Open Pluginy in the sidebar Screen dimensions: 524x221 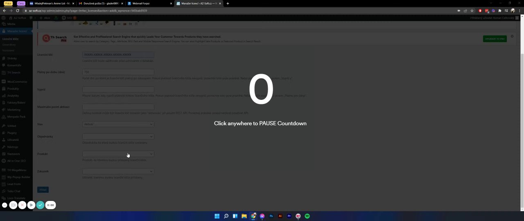[16, 133]
